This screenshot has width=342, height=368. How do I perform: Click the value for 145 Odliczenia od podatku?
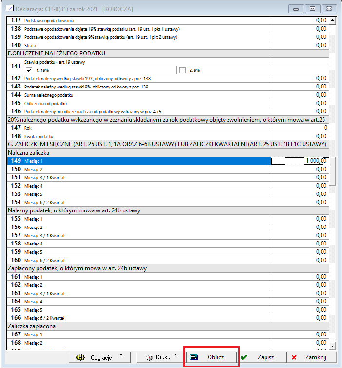click(x=300, y=103)
